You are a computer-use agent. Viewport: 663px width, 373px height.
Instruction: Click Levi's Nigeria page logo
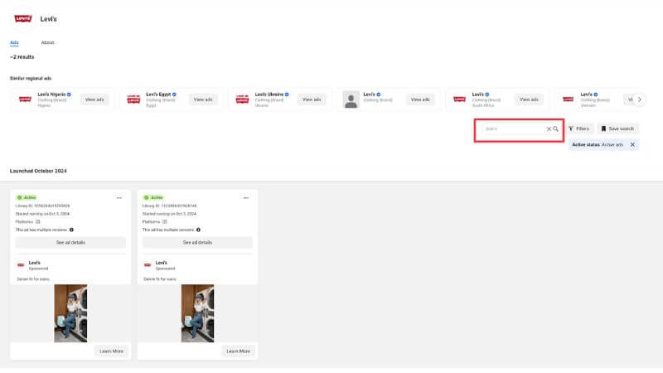click(x=25, y=99)
